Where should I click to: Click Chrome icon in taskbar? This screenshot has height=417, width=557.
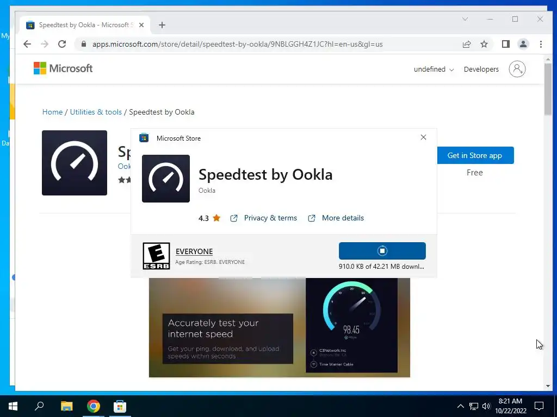point(94,406)
